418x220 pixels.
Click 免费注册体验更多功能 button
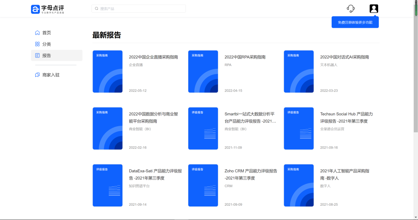(x=355, y=22)
